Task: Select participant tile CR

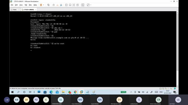Action: coord(159,100)
